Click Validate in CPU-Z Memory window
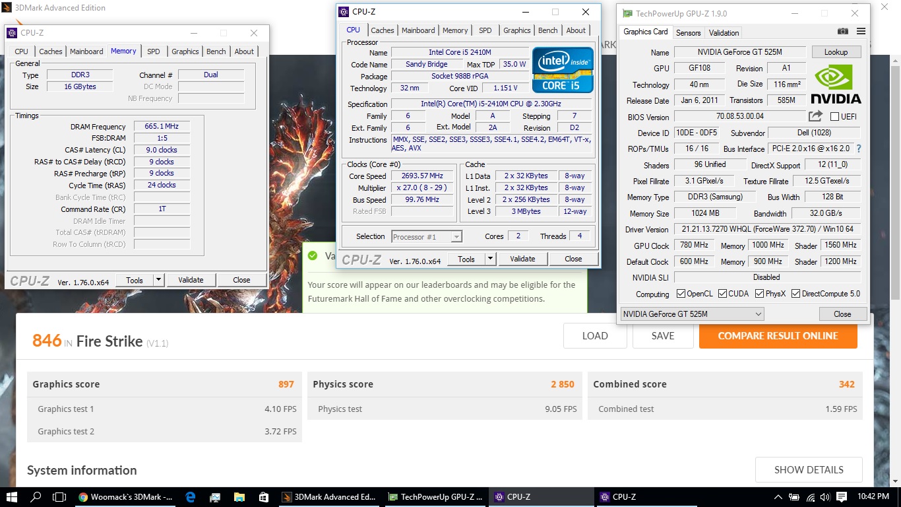Image resolution: width=901 pixels, height=507 pixels. (x=191, y=280)
